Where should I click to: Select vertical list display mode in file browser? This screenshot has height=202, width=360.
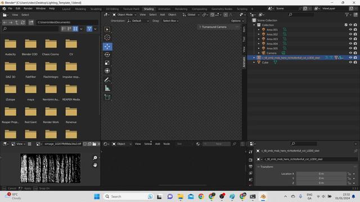click(64, 29)
